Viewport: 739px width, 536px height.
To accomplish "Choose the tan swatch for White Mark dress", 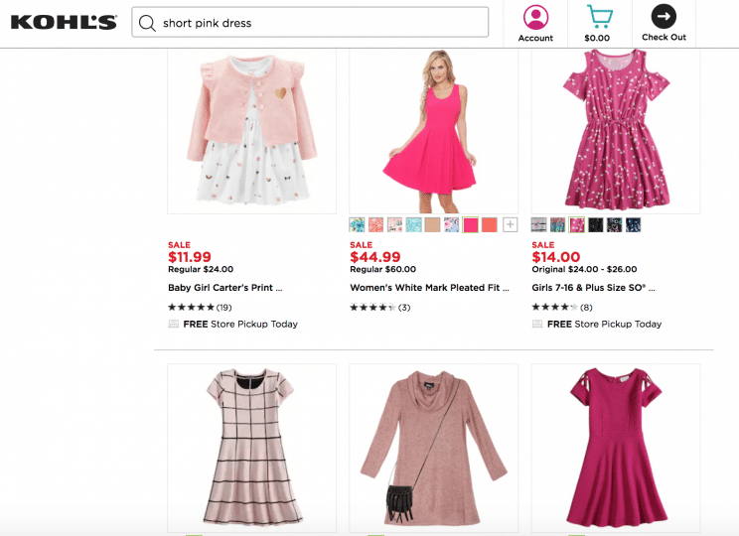I will point(433,224).
